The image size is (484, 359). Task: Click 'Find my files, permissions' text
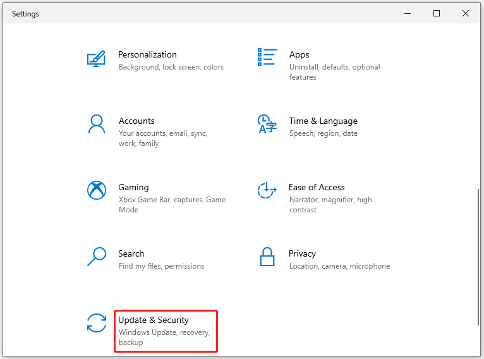click(161, 266)
